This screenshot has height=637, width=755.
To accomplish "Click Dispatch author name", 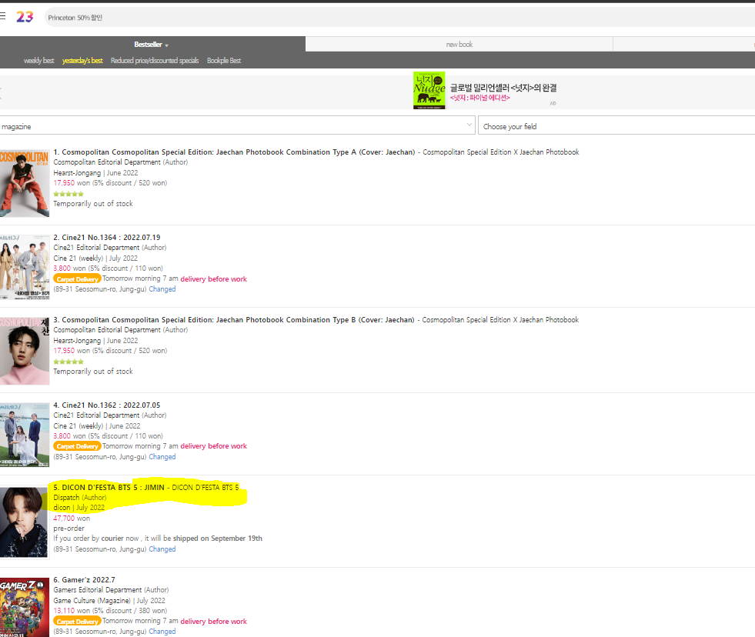I will (x=66, y=498).
